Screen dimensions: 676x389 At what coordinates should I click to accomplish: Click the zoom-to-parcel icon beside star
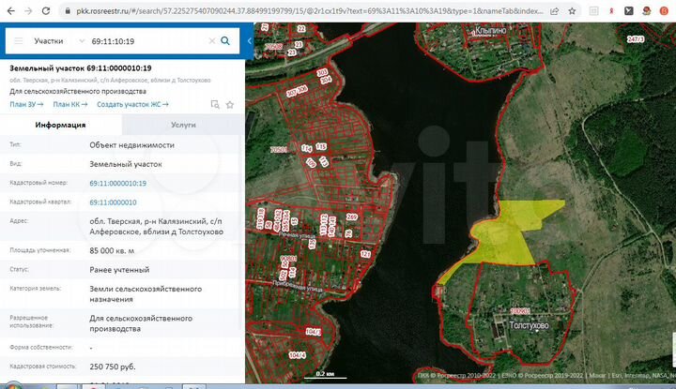pos(215,104)
